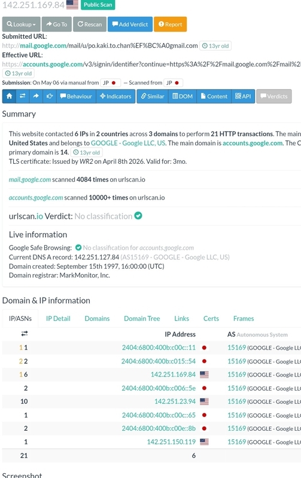Image resolution: width=301 pixels, height=478 pixels.
Task: Open mail.google.com scanned 4084 times link
Action: point(30,180)
